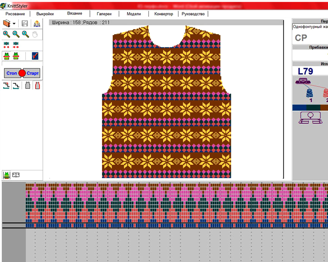
Task: Open the help question mark icon
Action: (x=37, y=24)
